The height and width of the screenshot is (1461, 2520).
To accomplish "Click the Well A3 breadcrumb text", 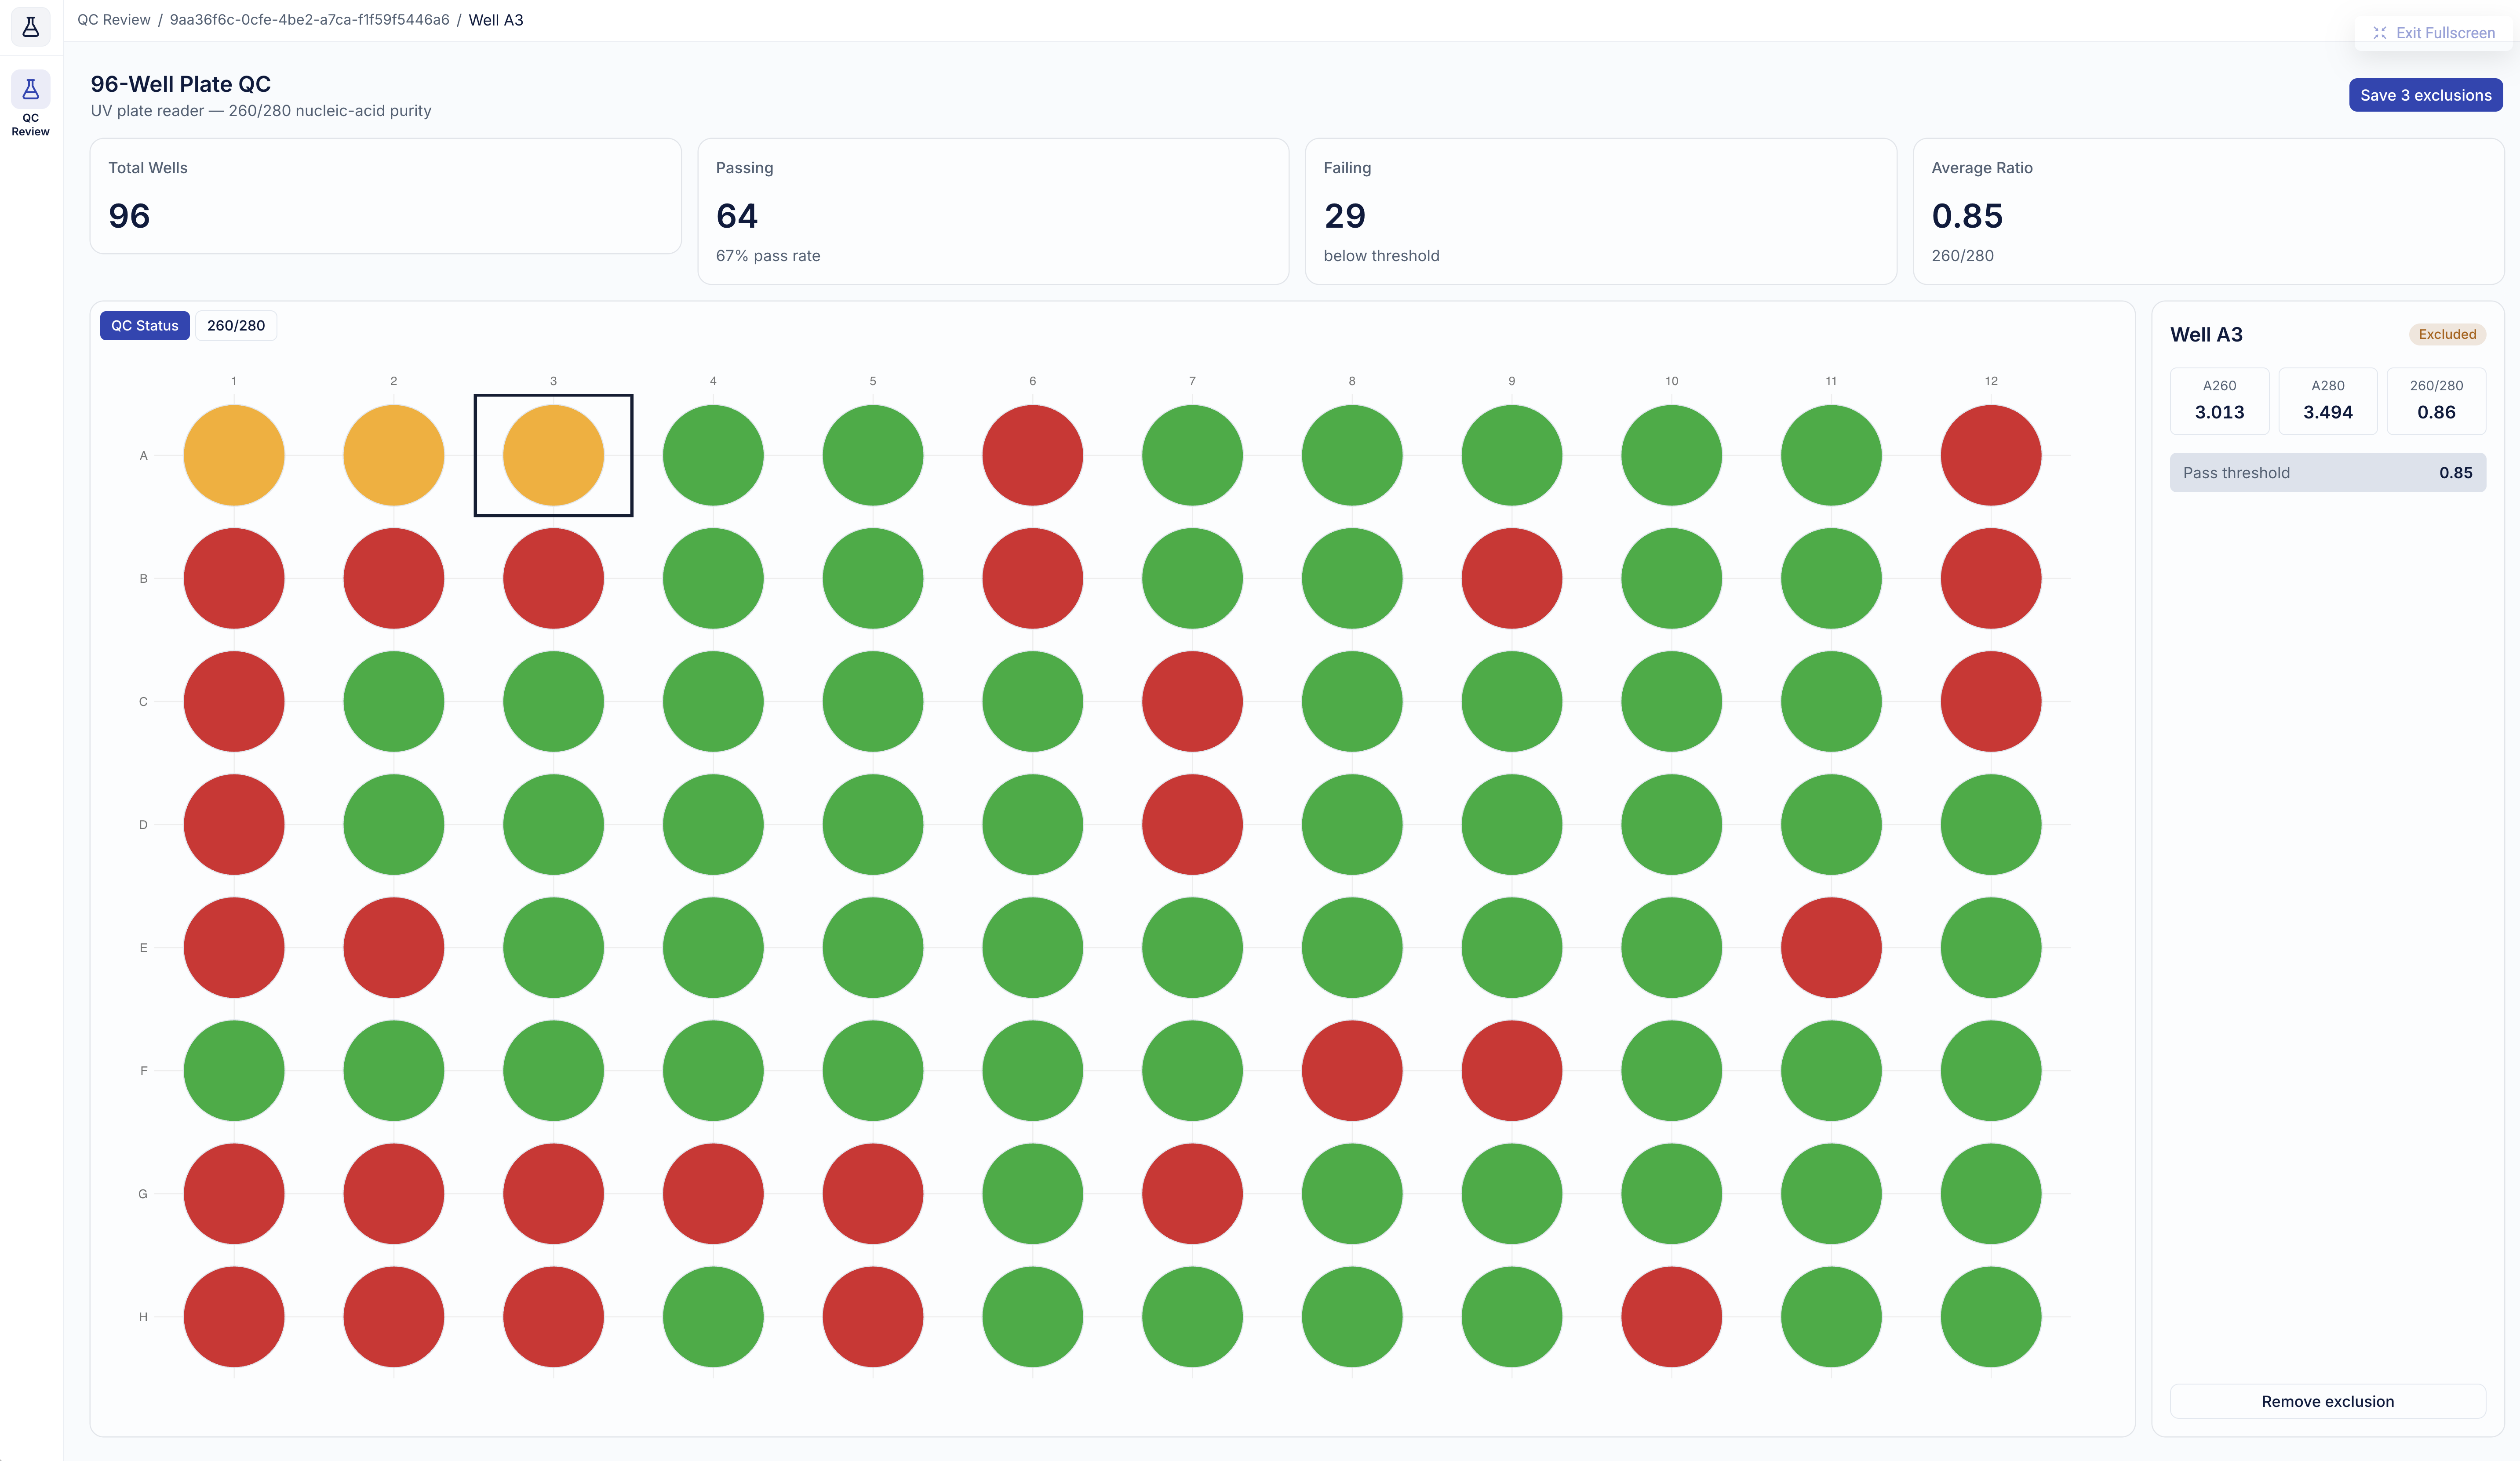I will [496, 20].
